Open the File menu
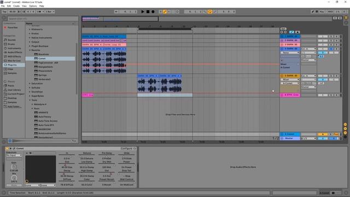The height and width of the screenshot is (197, 350). point(3,6)
